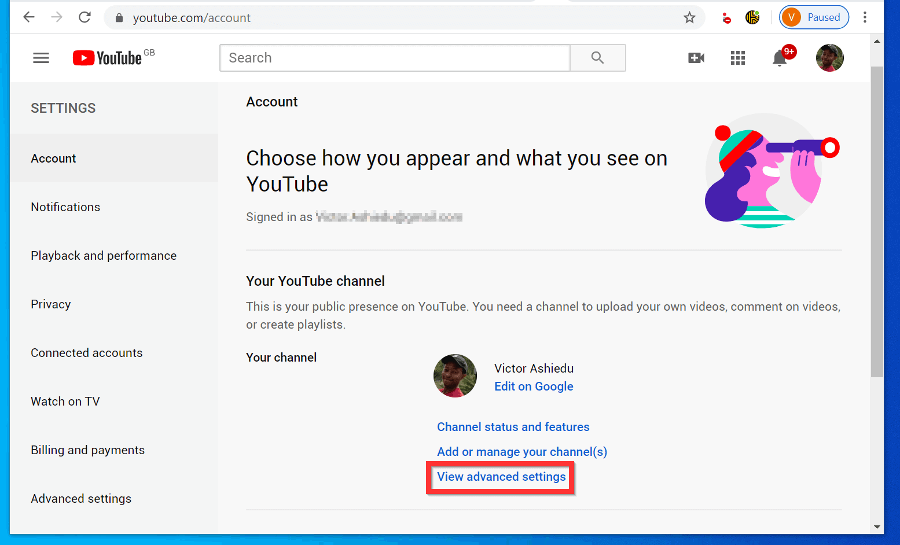
Task: Click the profile avatar in top bar
Action: click(x=829, y=58)
